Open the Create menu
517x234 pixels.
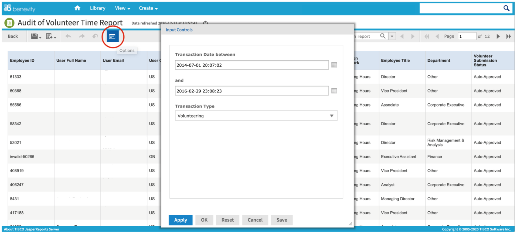(148, 8)
